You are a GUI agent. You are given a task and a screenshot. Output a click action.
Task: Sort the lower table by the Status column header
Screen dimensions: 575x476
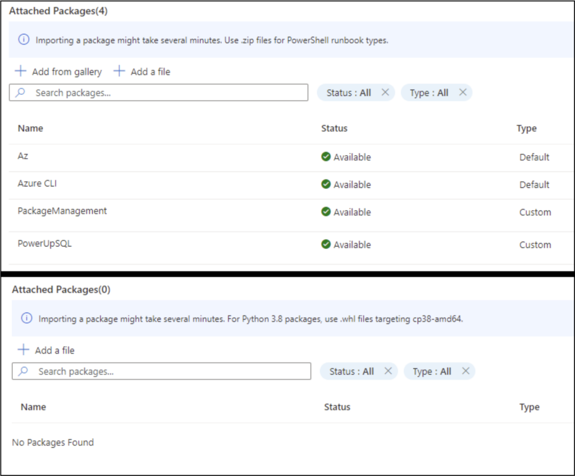(337, 407)
